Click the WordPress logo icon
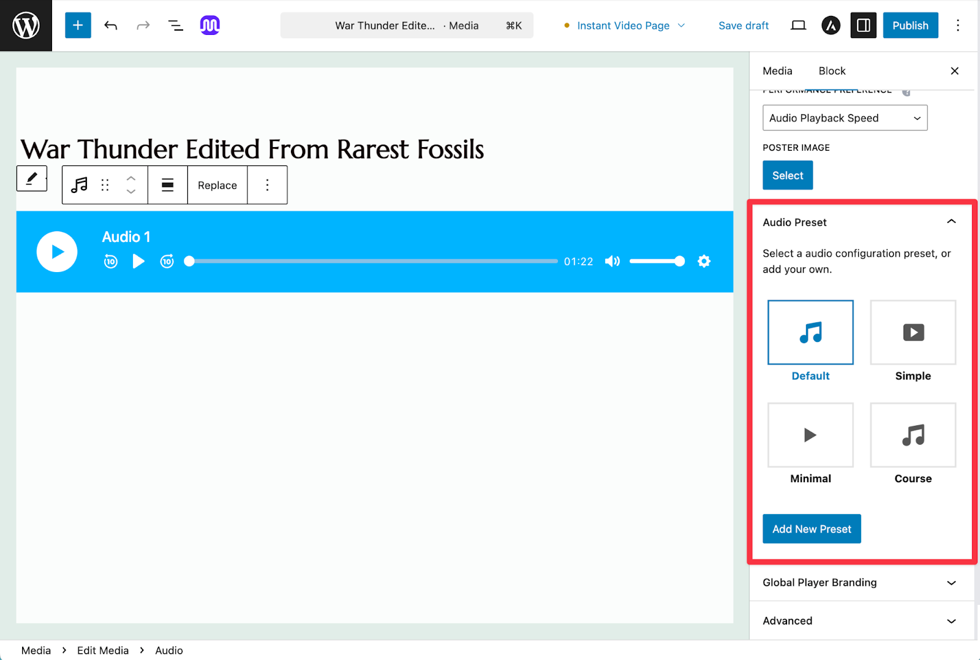Viewport: 980px width, 660px height. pos(26,26)
